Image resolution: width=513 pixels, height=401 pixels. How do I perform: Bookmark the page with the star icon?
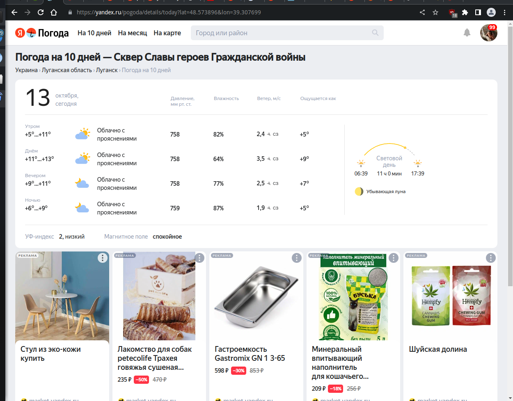coord(435,13)
